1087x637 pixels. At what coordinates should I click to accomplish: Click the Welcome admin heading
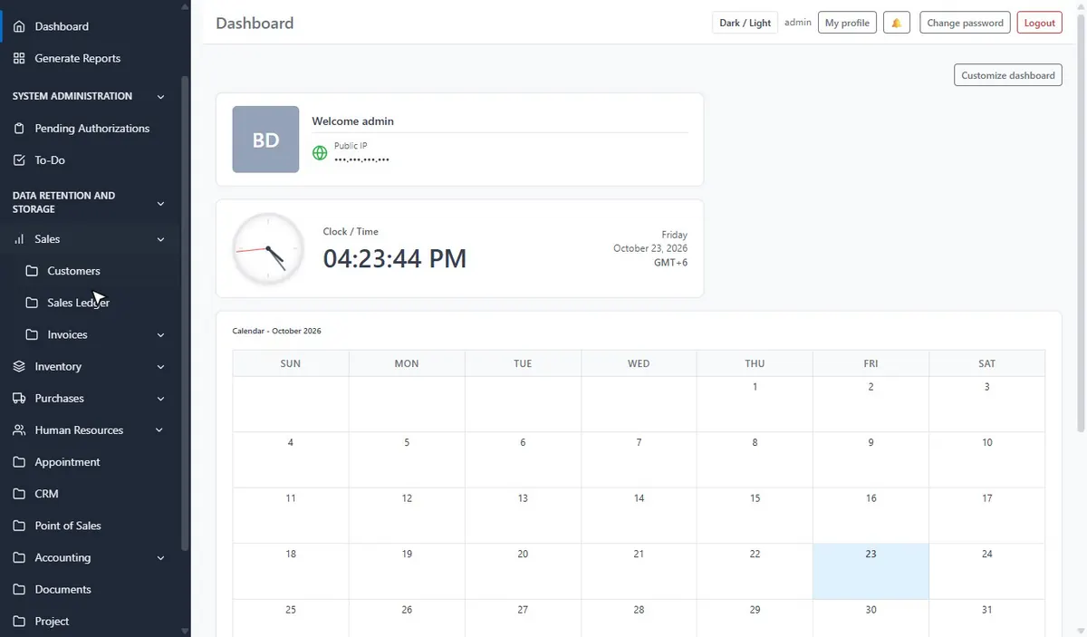click(353, 121)
